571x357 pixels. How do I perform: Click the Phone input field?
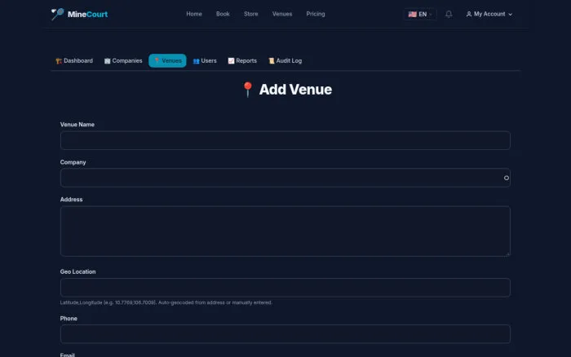(x=285, y=333)
